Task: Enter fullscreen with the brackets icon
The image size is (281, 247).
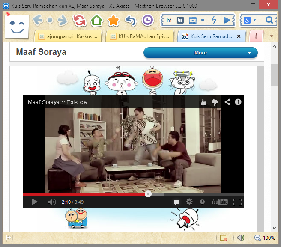Action: [x=237, y=202]
